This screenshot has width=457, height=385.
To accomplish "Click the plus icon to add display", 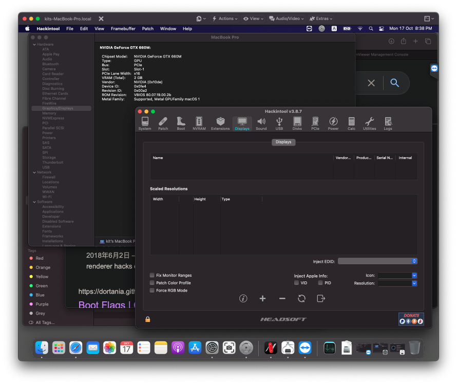I will click(x=262, y=298).
